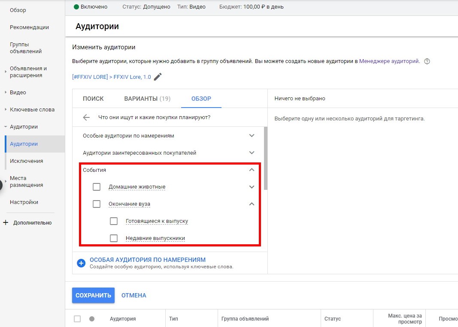
Task: Expand the Домашние животные chevron
Action: click(x=252, y=187)
